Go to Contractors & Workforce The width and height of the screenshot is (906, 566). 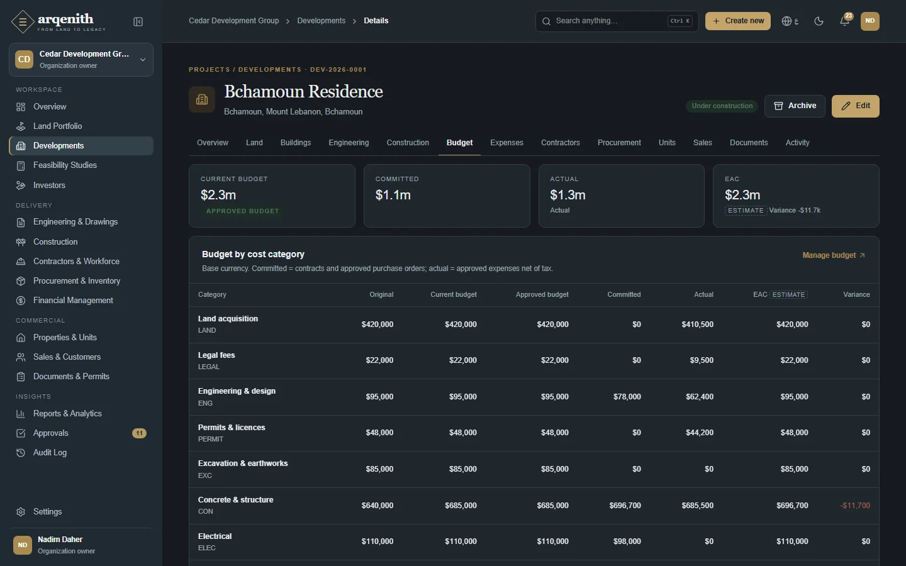click(x=81, y=262)
